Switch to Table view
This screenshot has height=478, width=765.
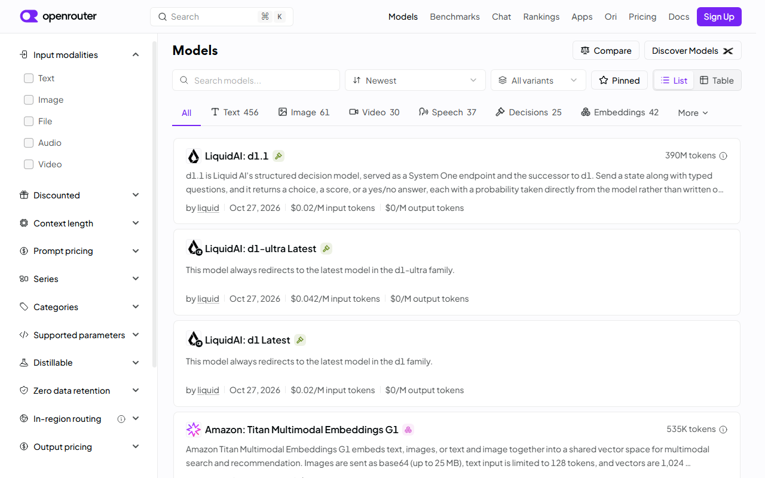717,81
